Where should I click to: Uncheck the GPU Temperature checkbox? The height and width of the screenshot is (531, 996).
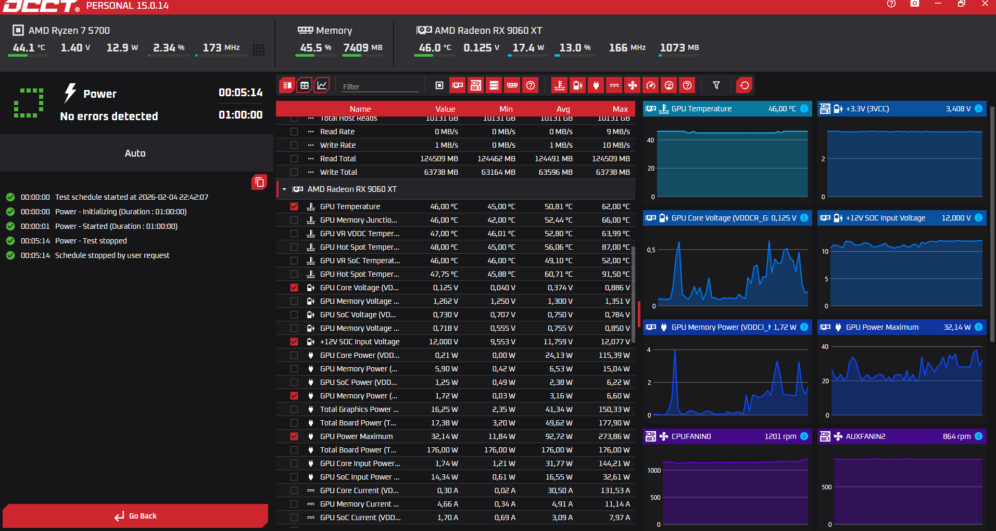pos(294,206)
